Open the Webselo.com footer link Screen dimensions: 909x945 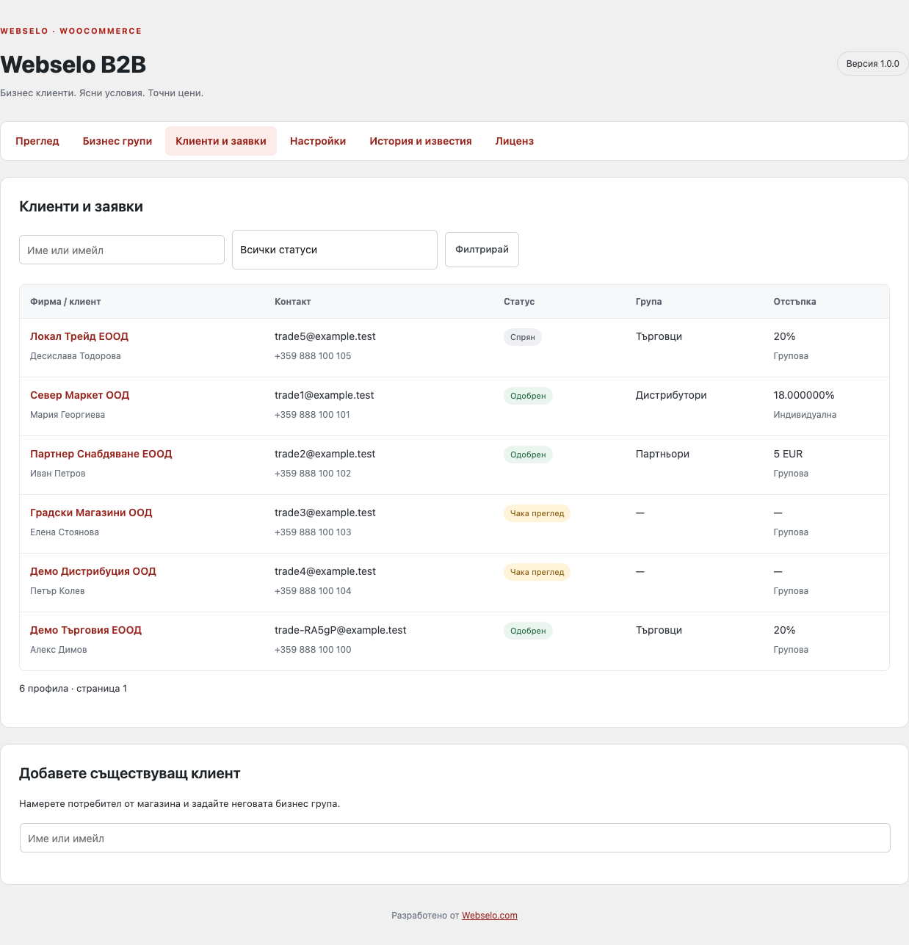point(490,916)
